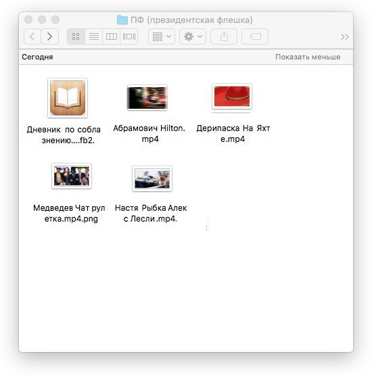Minimize the Finder window

pos(42,20)
